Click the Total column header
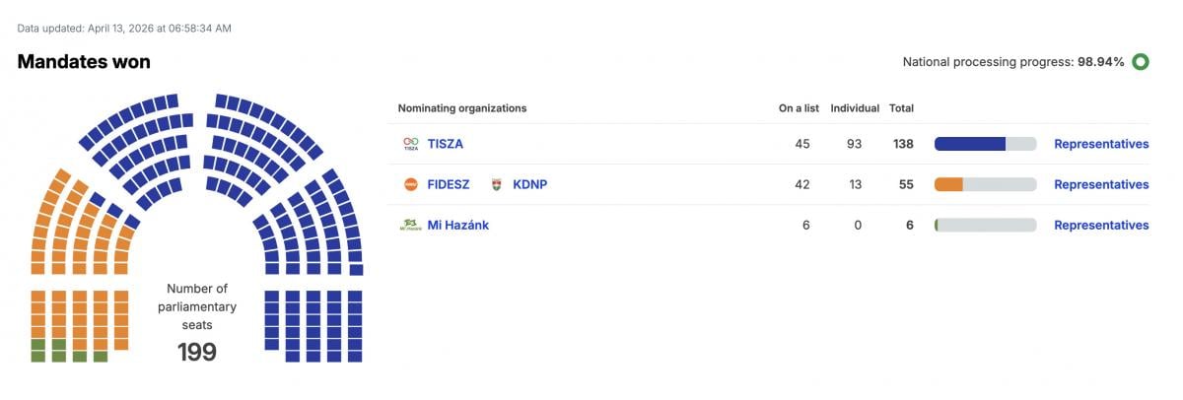This screenshot has height=400, width=1183. (x=901, y=108)
